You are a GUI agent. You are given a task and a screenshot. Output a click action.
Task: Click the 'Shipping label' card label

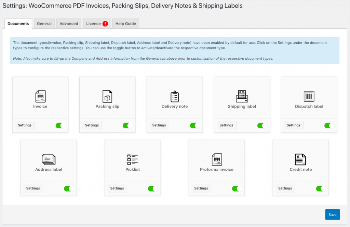coord(242,107)
